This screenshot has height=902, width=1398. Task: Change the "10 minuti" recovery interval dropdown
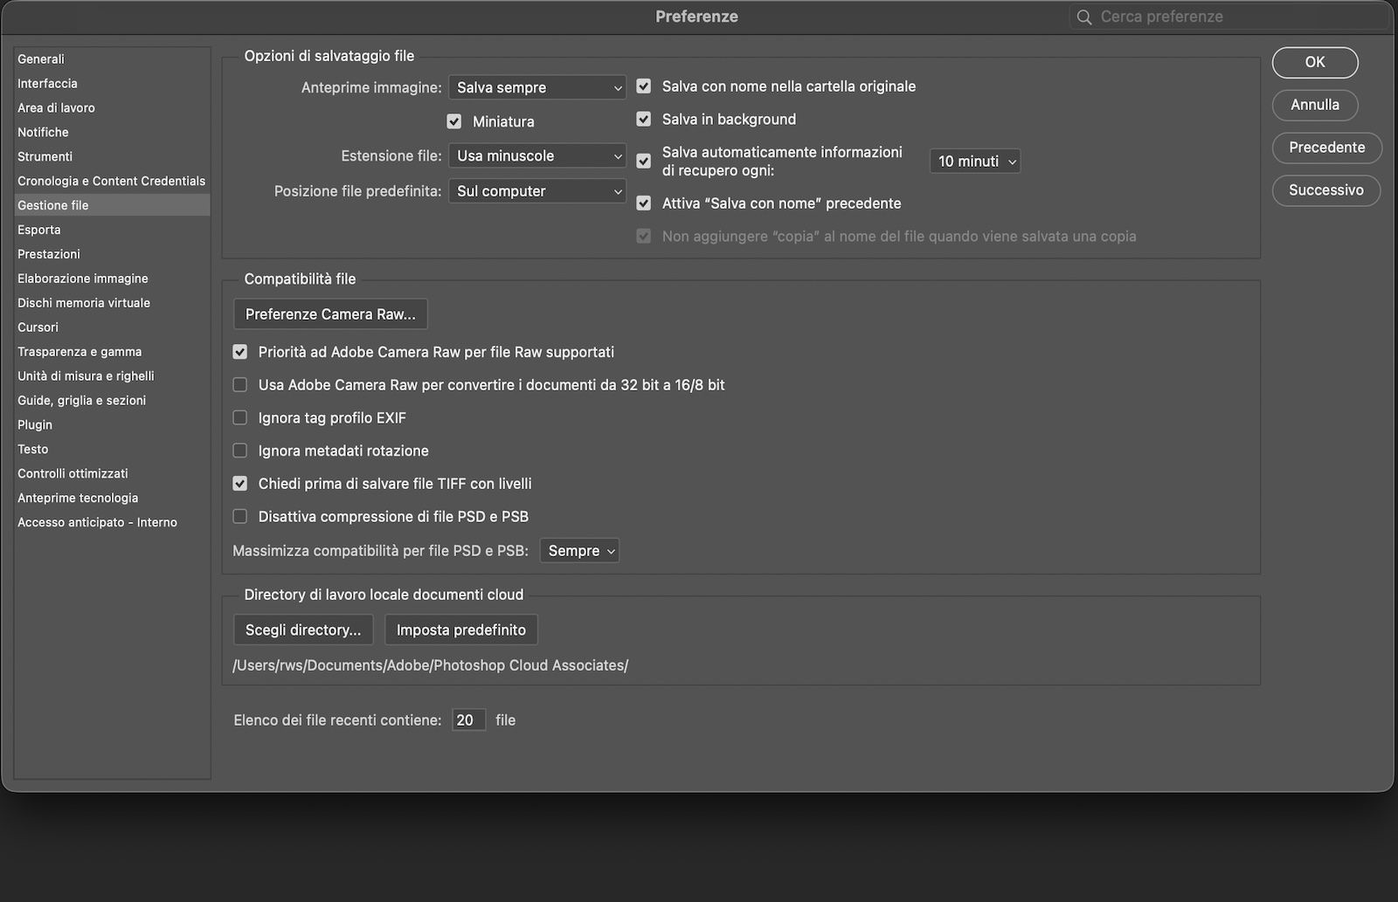[974, 161]
